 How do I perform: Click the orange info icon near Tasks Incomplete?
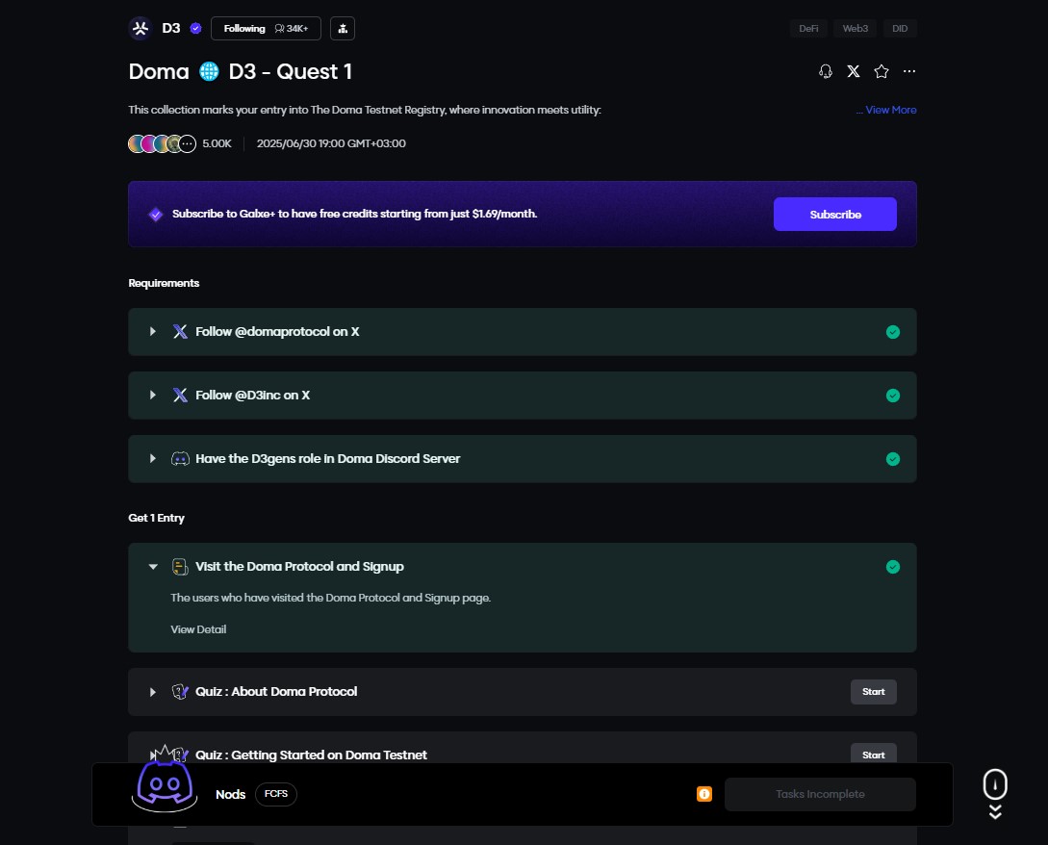tap(704, 794)
